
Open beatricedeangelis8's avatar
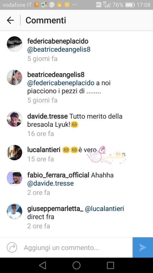point(14,77)
